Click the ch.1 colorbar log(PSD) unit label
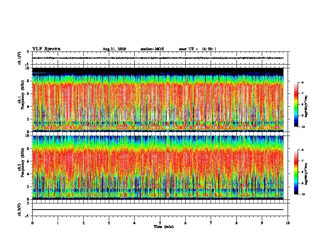This screenshot has width=324, height=250. tap(306, 106)
